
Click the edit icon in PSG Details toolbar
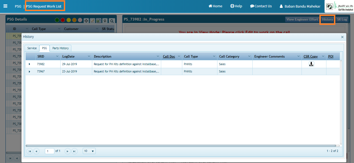[x=92, y=21]
